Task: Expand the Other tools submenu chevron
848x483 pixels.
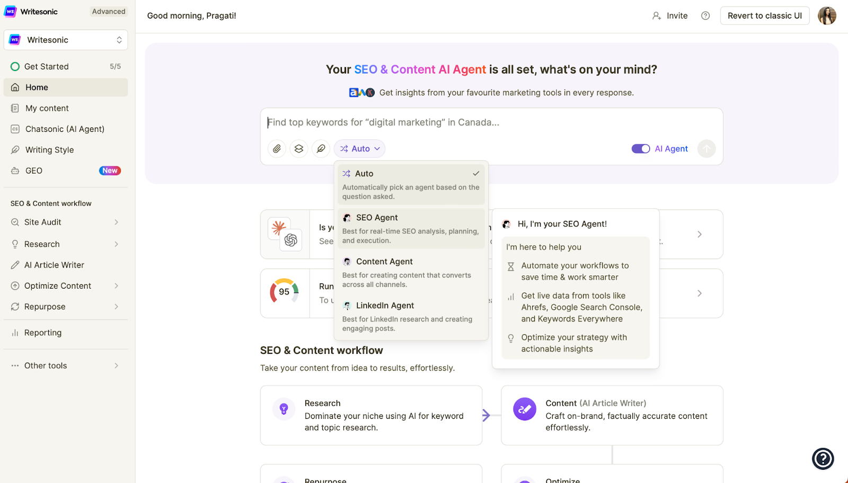Action: 117,365
